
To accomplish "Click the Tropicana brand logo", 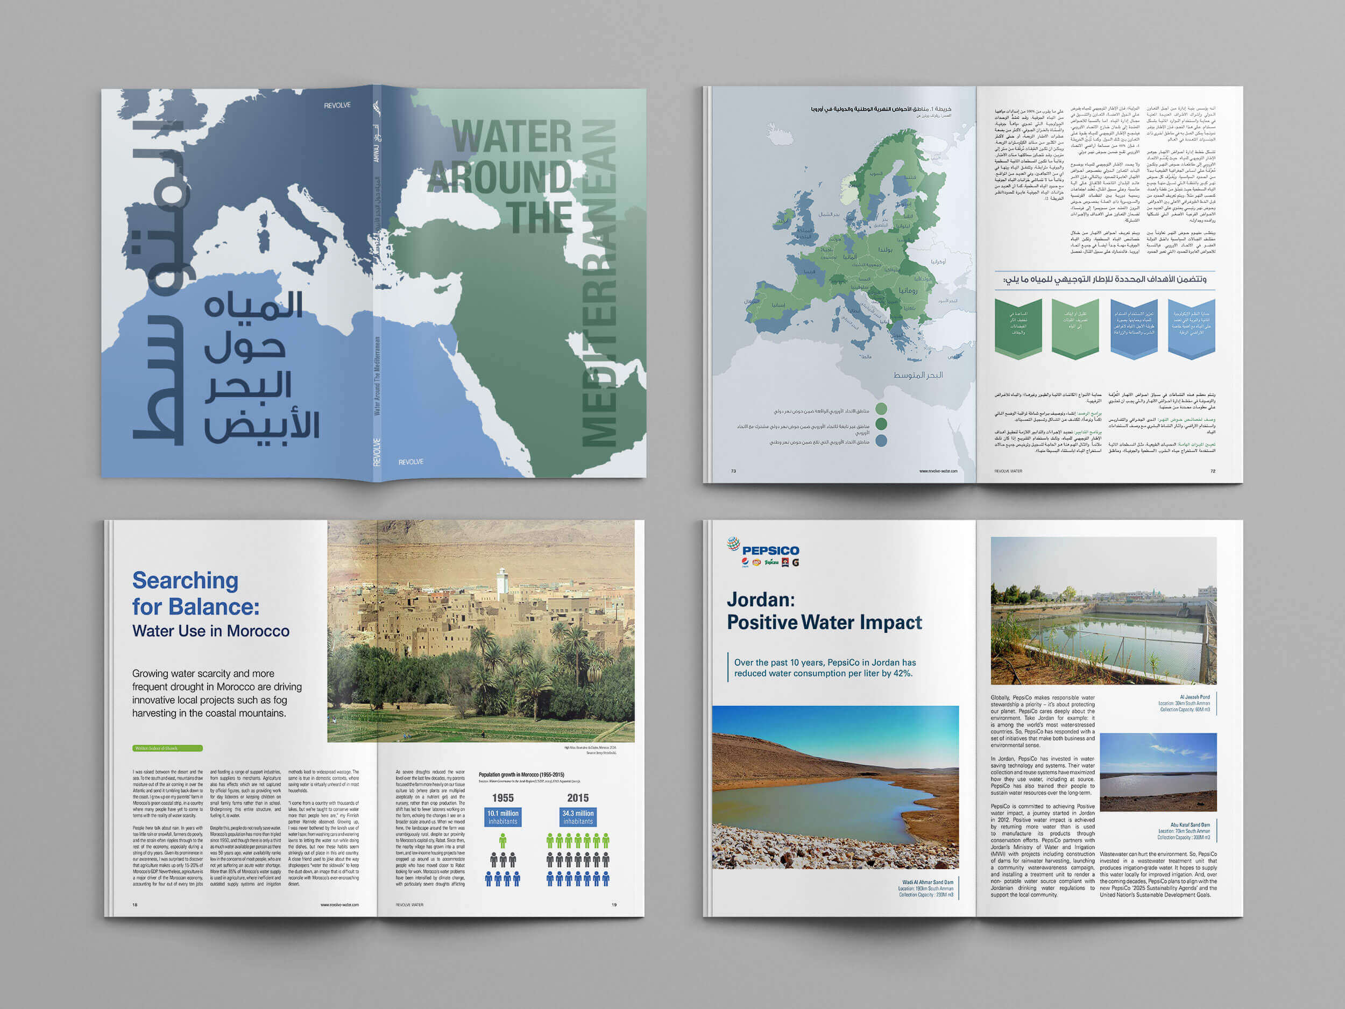I will point(771,562).
